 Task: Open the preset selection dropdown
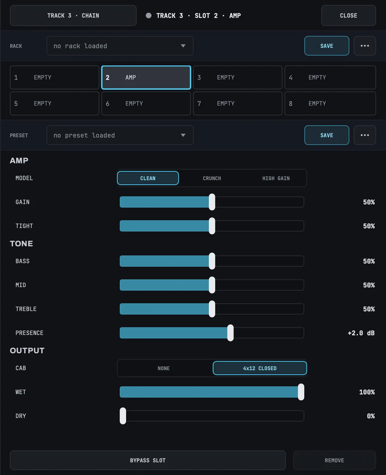[x=120, y=135]
